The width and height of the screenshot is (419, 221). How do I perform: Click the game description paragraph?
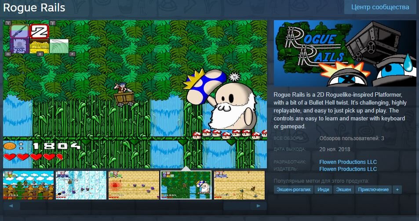(x=340, y=111)
